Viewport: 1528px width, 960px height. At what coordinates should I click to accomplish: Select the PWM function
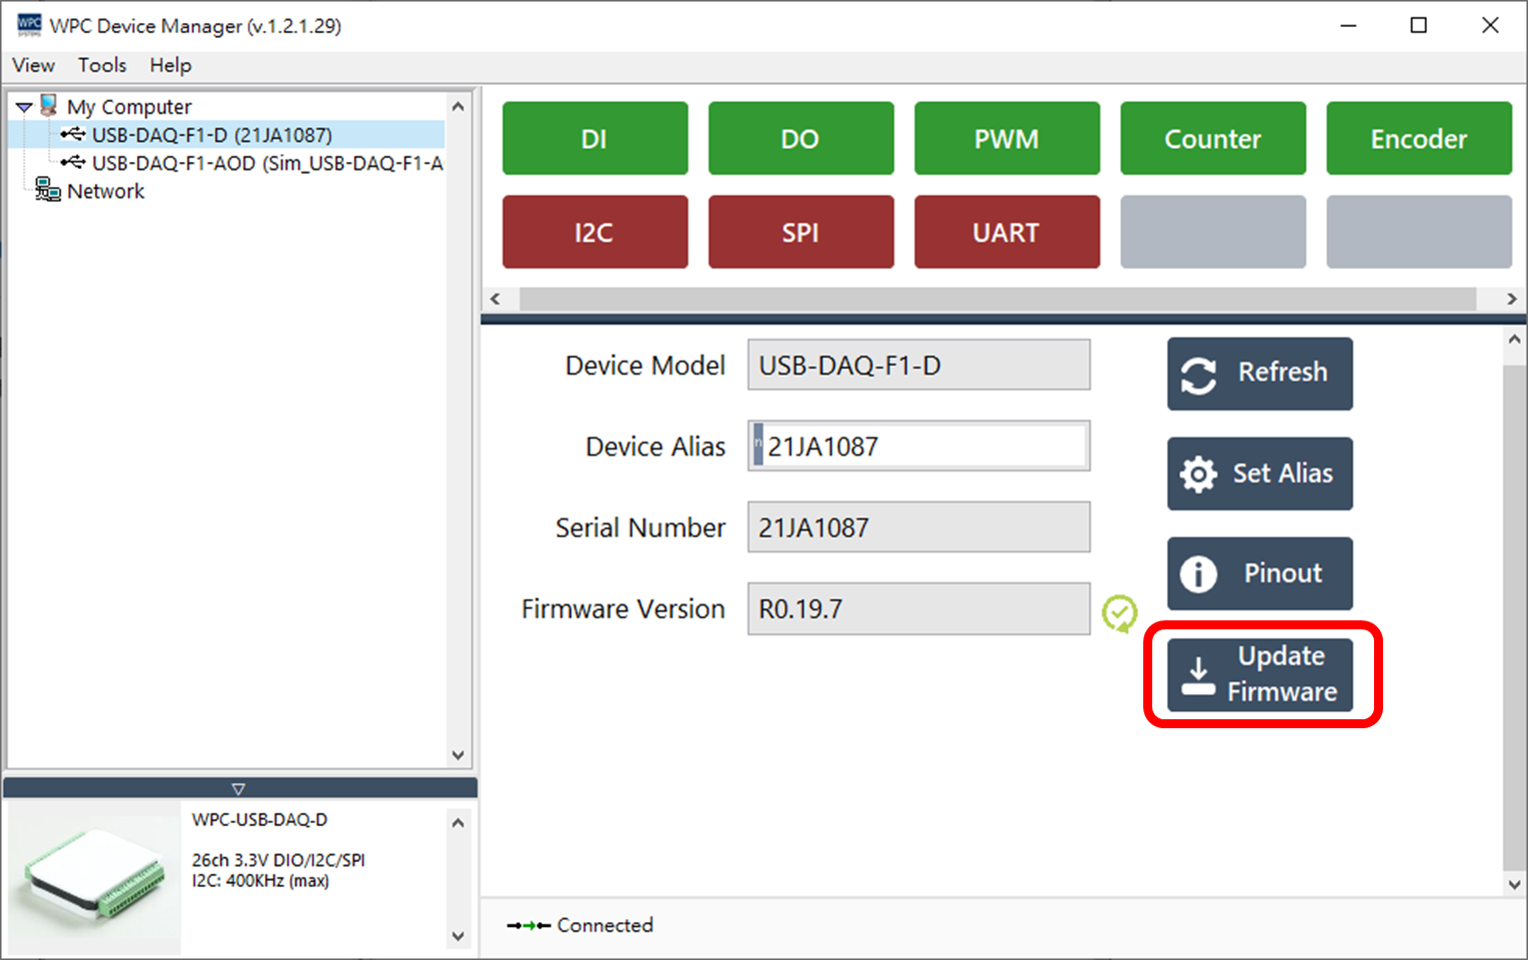click(1006, 138)
